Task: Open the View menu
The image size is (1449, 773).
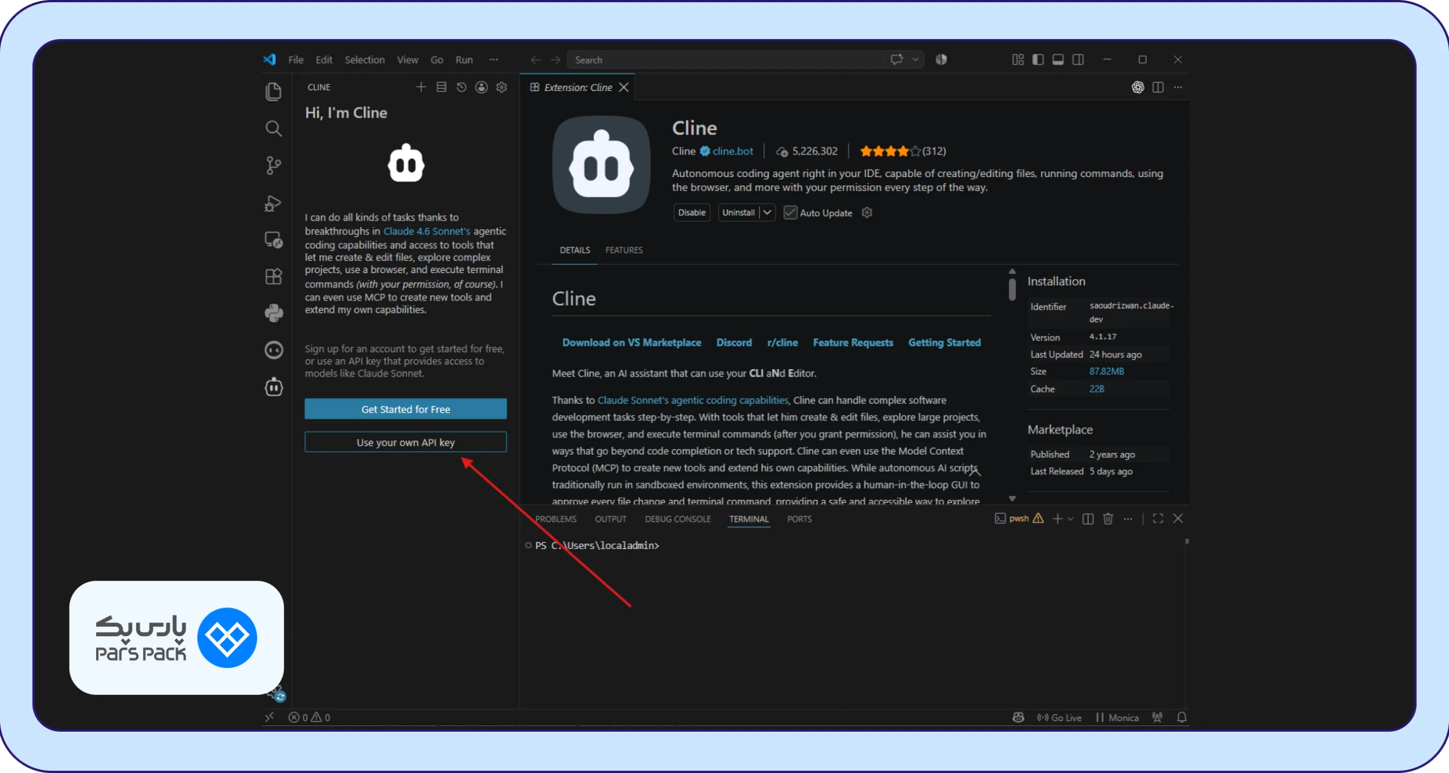Action: (408, 60)
